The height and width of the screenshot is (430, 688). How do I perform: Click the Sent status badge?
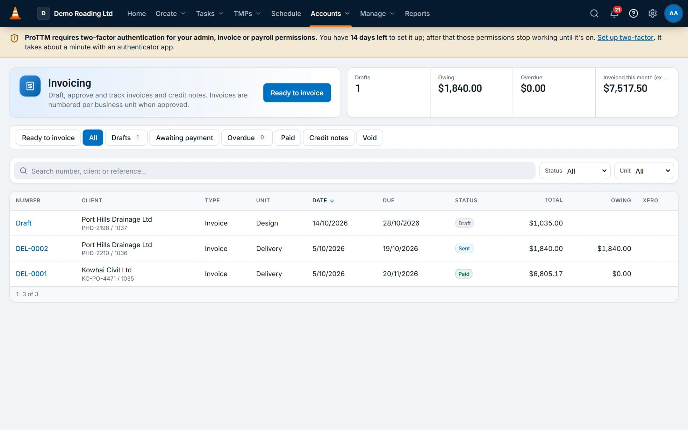click(x=464, y=248)
